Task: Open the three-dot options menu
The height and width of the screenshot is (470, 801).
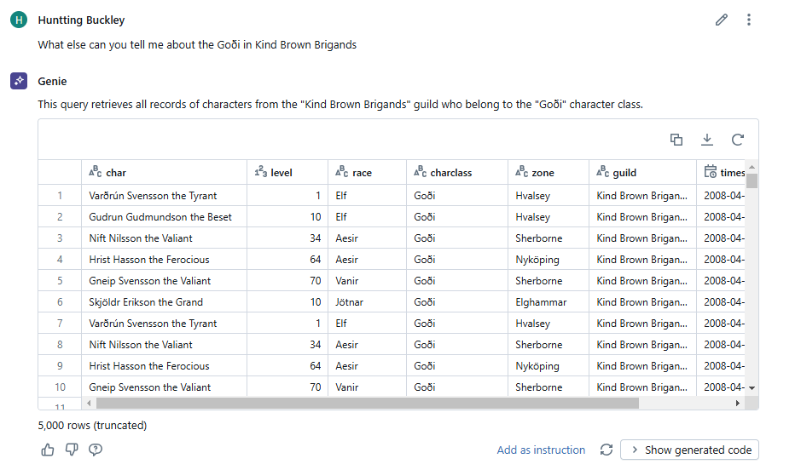Action: [748, 20]
